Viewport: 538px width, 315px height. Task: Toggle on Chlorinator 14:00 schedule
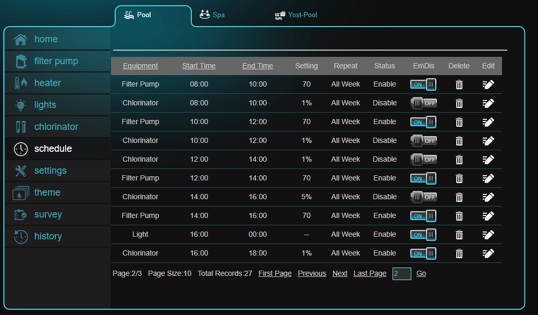click(423, 197)
